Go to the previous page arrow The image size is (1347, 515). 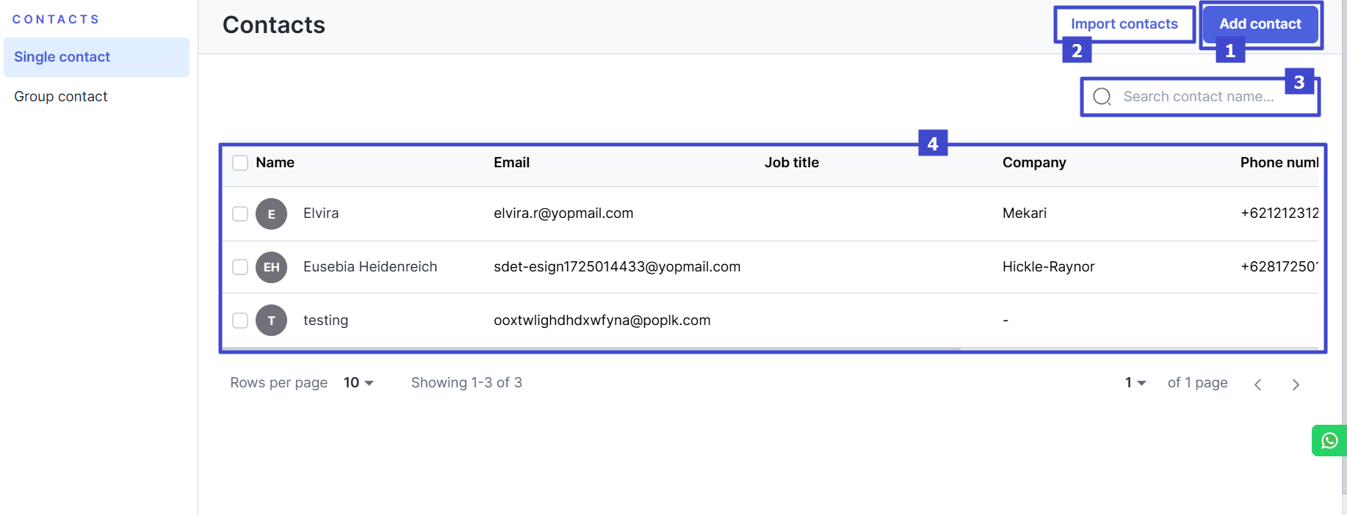tap(1257, 384)
